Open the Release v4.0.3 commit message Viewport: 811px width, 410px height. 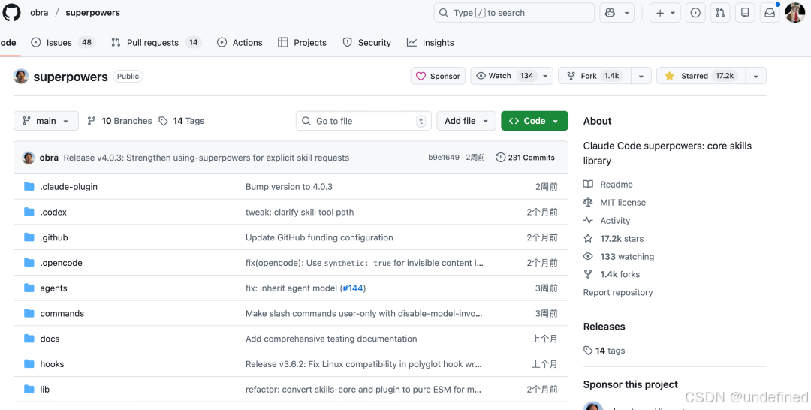(207, 158)
